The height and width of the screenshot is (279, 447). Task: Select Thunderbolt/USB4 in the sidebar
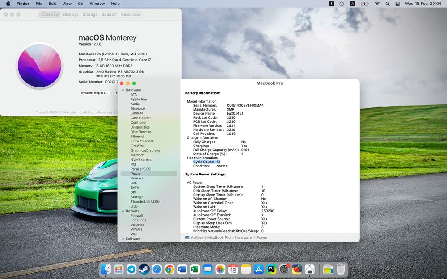click(146, 202)
